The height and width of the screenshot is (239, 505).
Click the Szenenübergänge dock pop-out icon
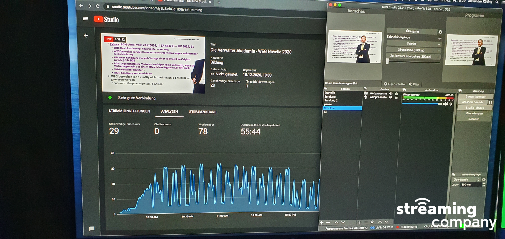click(x=453, y=174)
